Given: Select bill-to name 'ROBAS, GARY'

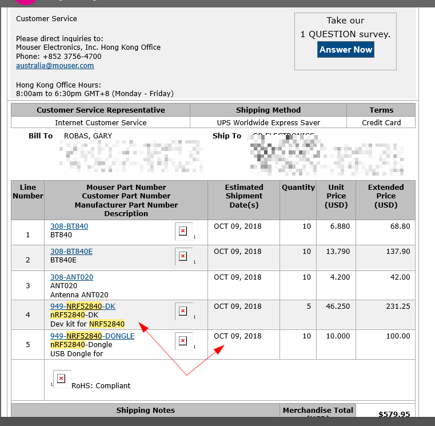Looking at the screenshot, I should pyautogui.click(x=88, y=136).
